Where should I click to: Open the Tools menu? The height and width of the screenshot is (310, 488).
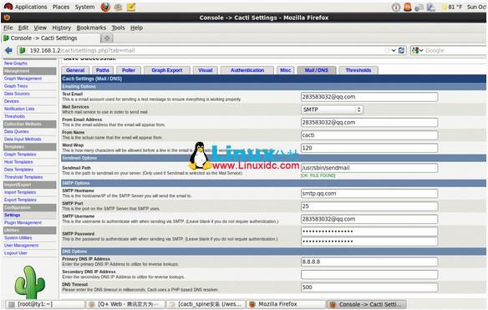[119, 28]
